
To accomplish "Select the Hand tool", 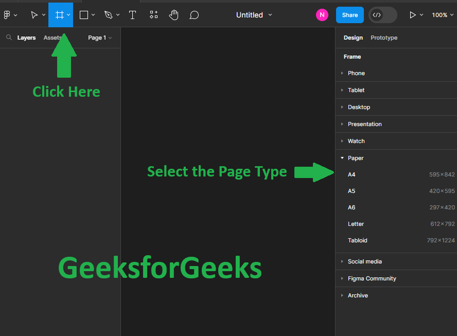I will point(174,15).
